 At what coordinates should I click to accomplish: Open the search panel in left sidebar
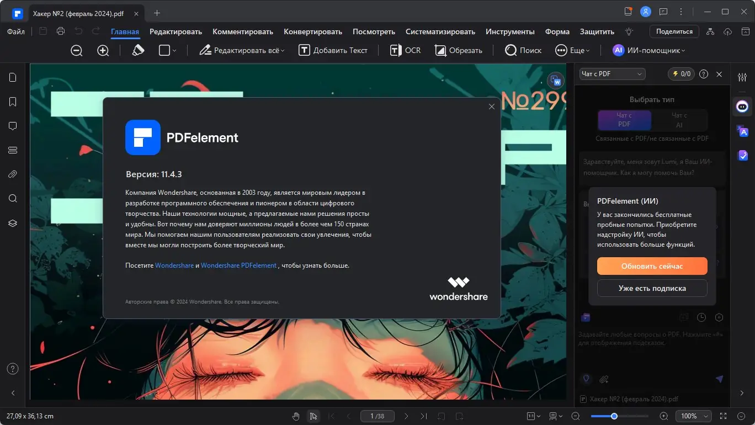[x=13, y=199]
